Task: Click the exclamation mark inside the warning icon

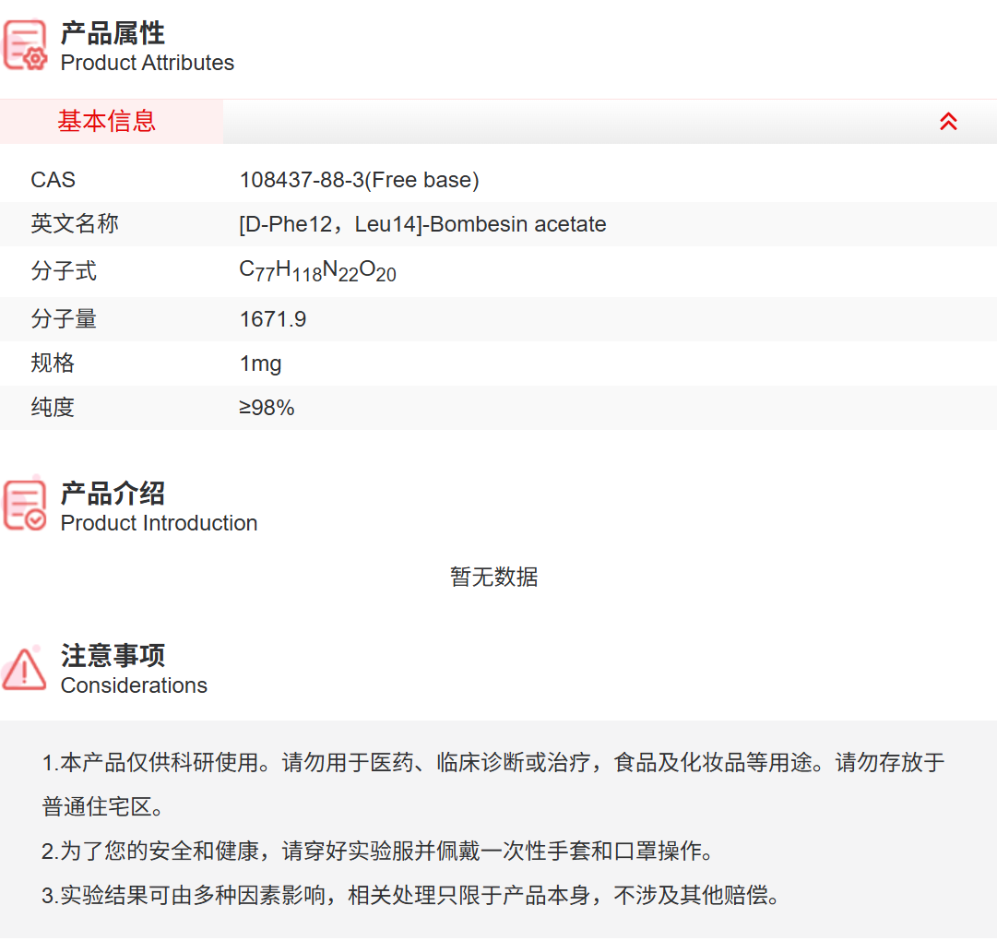Action: click(23, 672)
